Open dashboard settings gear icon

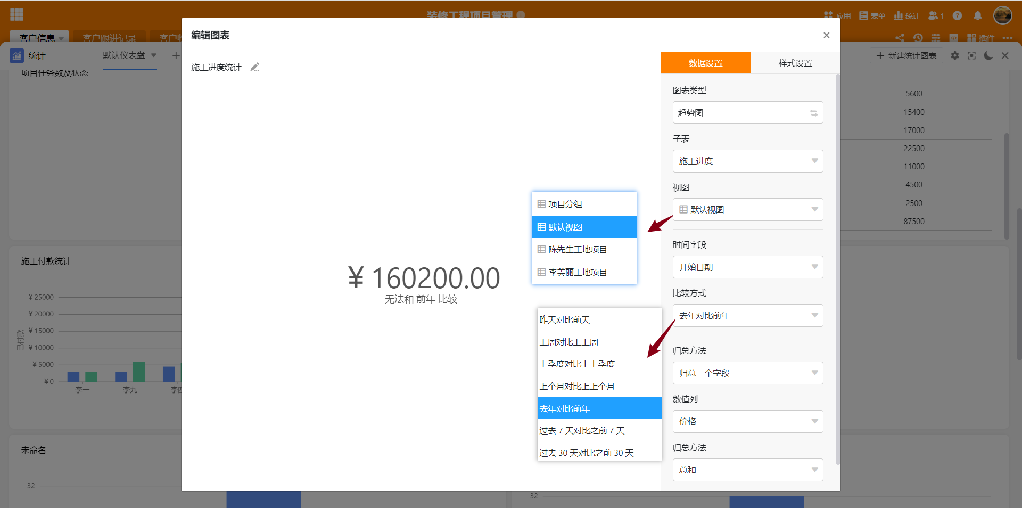tap(955, 55)
